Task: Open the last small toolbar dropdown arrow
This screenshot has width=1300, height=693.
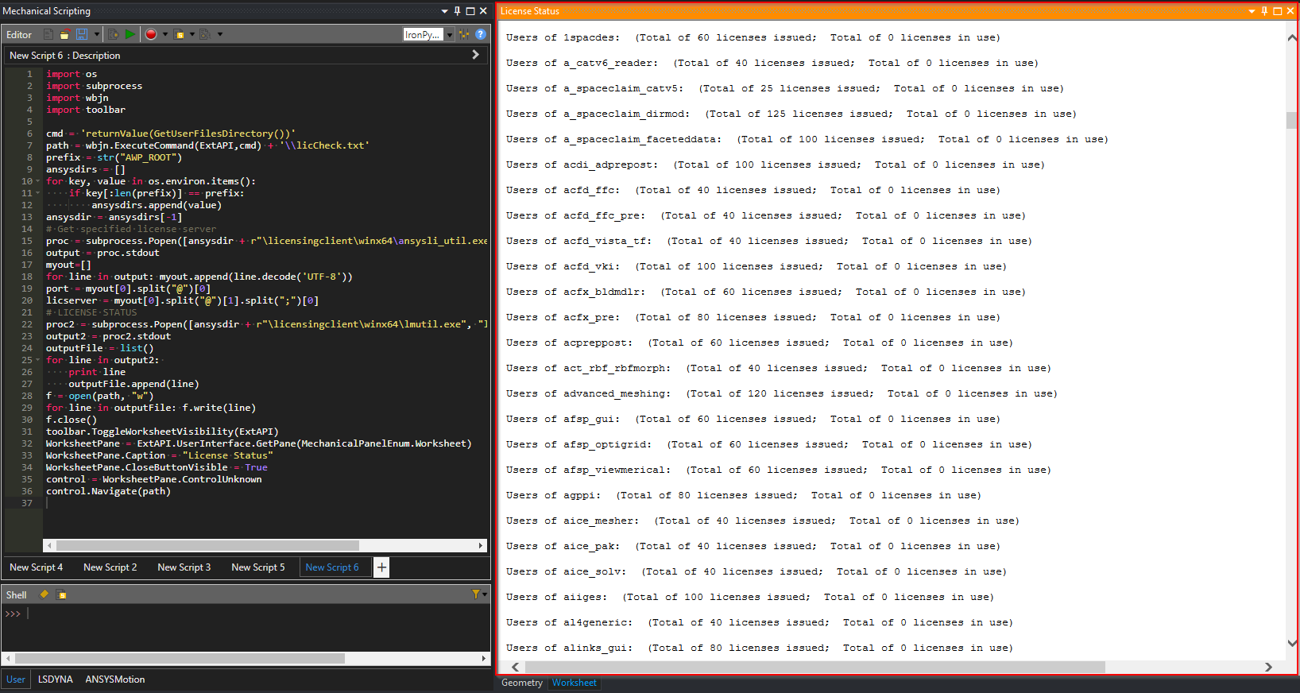Action: [220, 34]
